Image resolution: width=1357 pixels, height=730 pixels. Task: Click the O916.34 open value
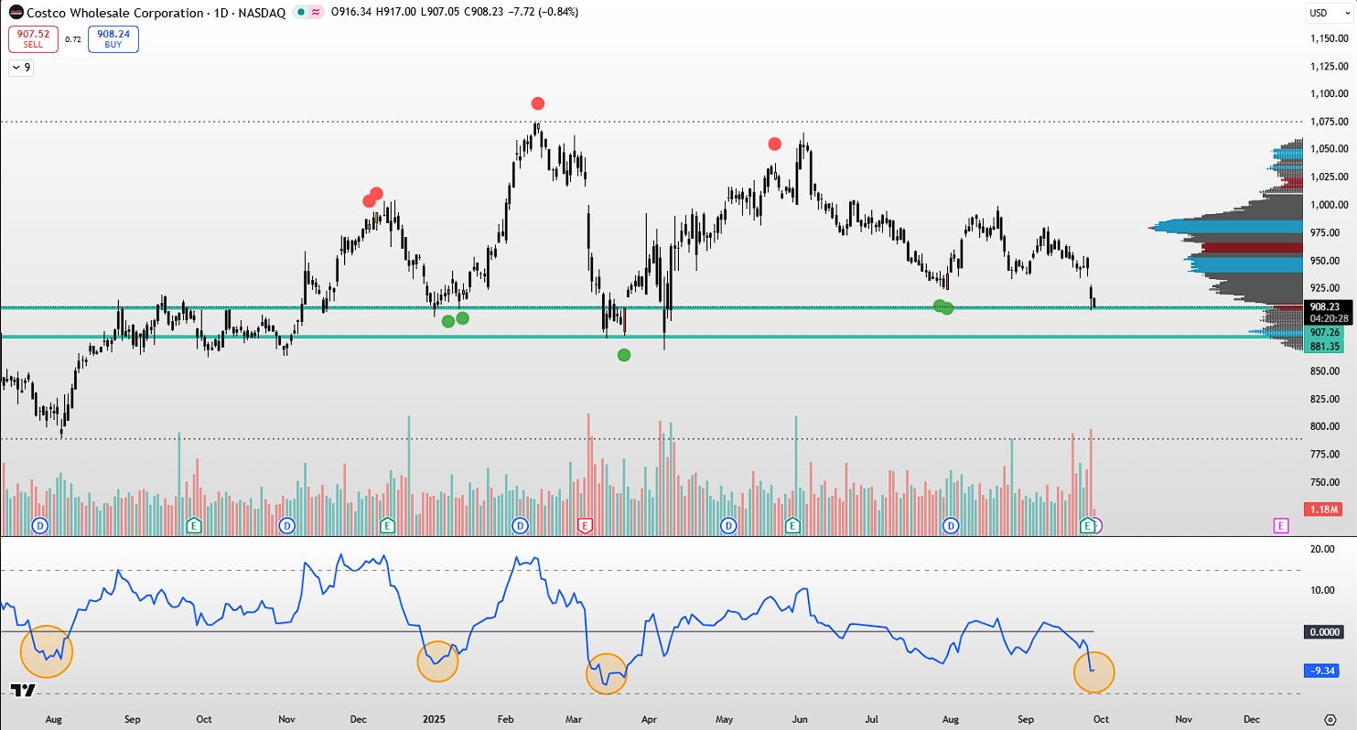pos(352,13)
